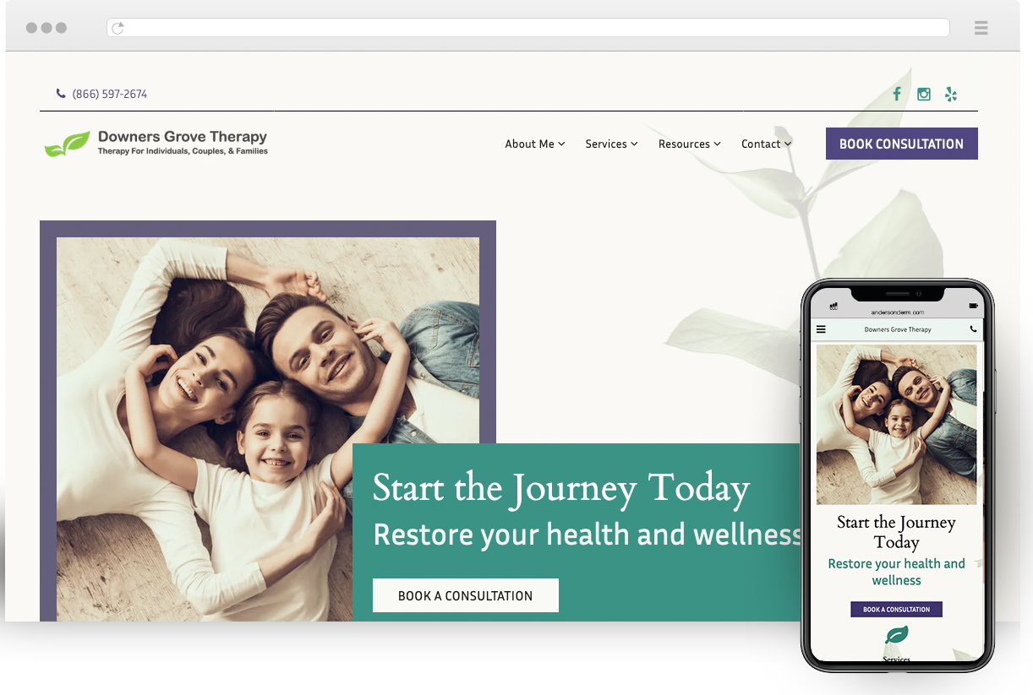Open the browser hamburger menu icon
The image size is (1033, 695).
pos(981,28)
